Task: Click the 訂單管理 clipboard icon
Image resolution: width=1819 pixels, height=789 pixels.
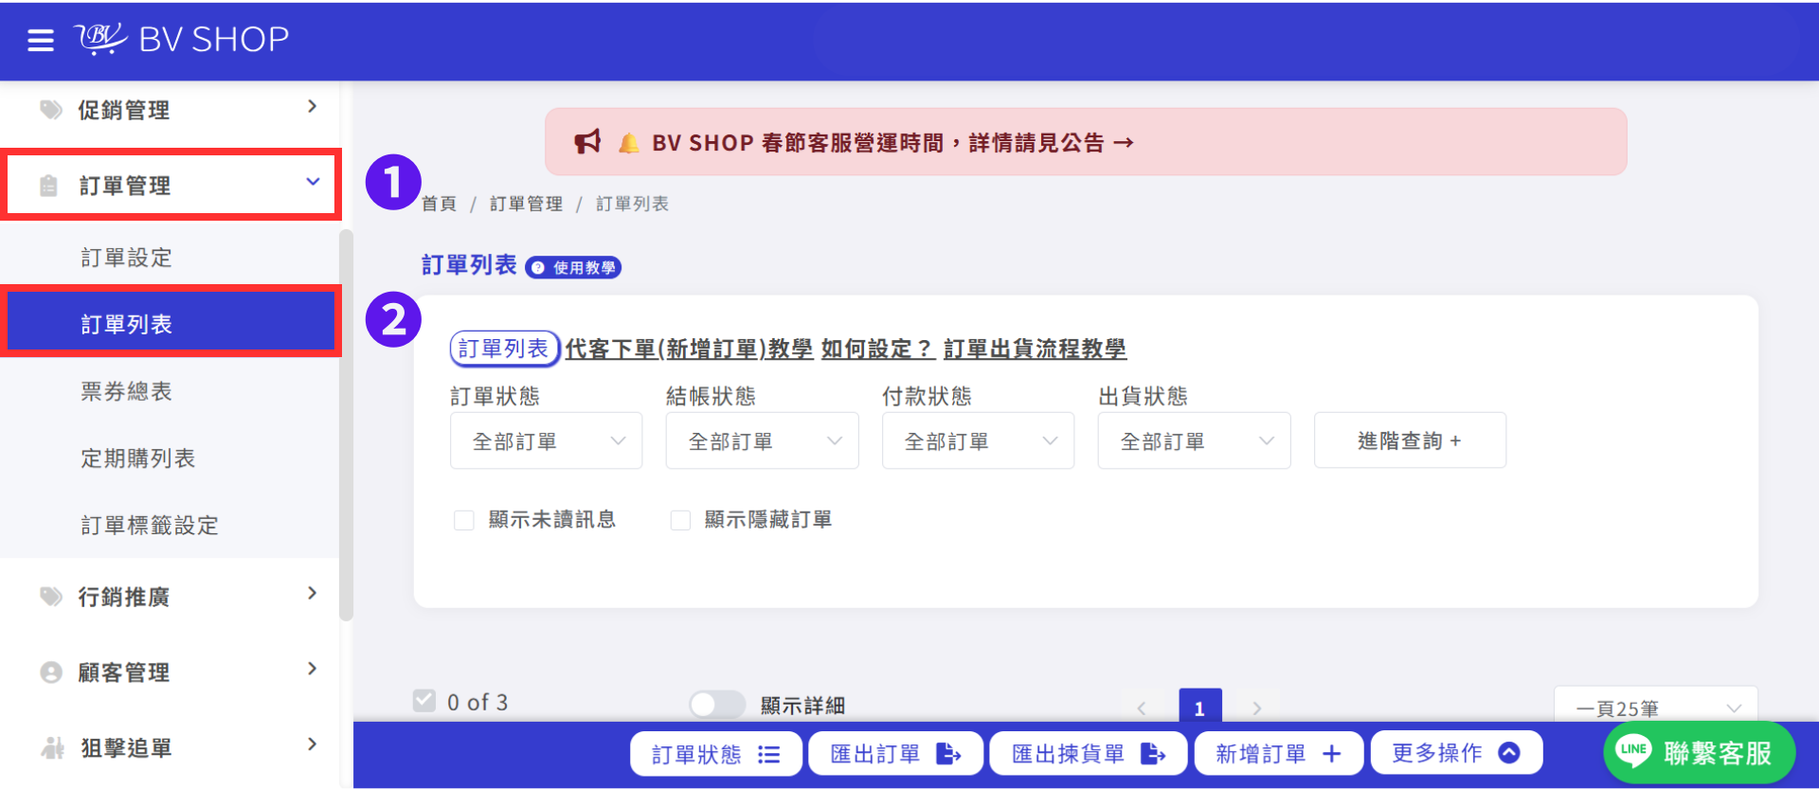Action: click(49, 186)
